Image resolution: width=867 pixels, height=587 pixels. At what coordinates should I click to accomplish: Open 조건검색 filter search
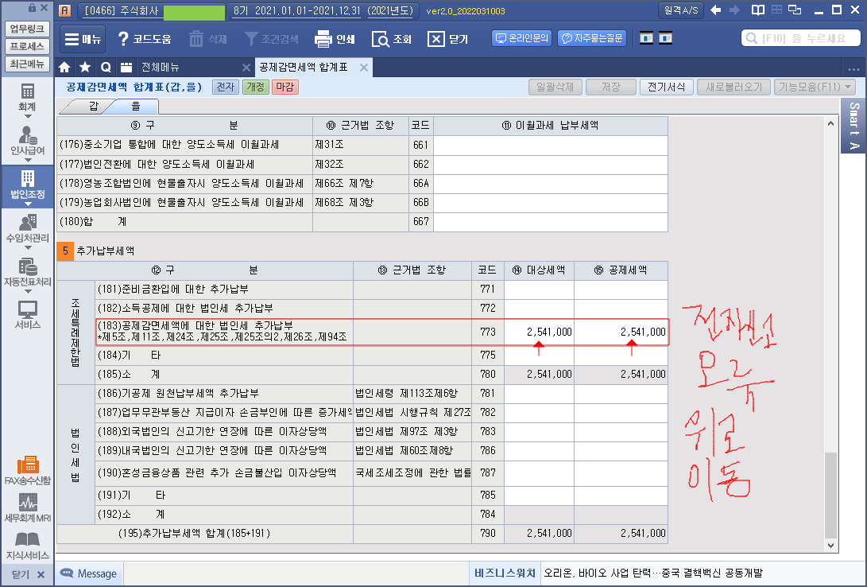(x=272, y=39)
